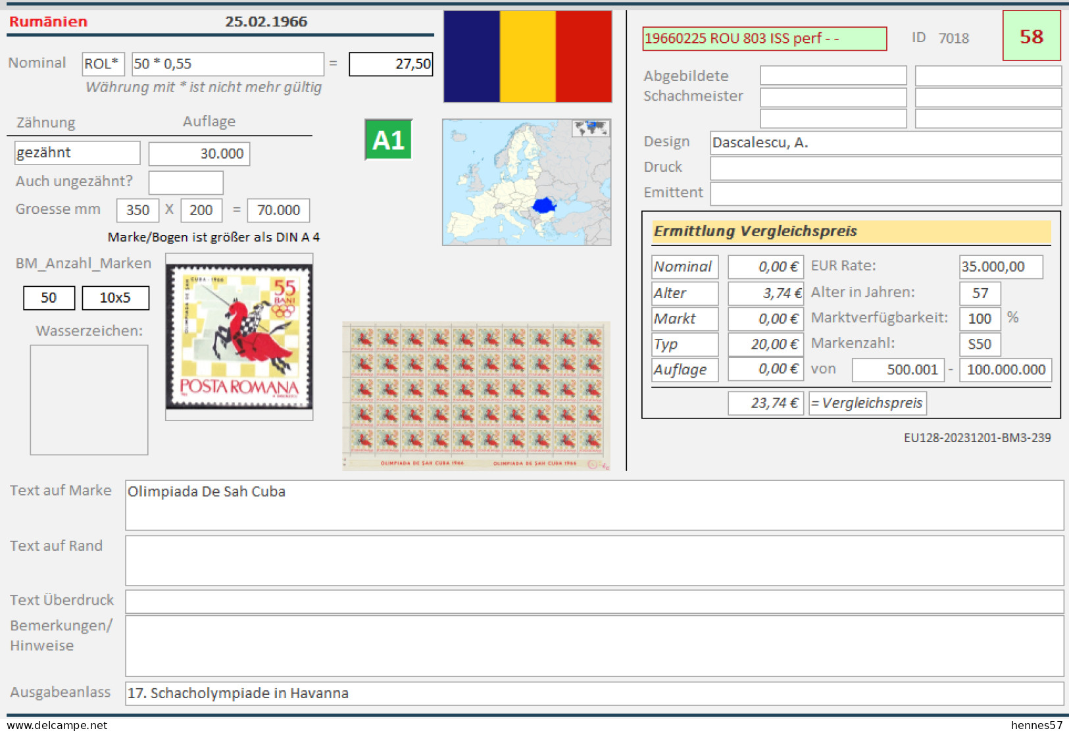Open the full stamp sheet image
Viewport: 1069px width, 731px height.
click(x=476, y=396)
